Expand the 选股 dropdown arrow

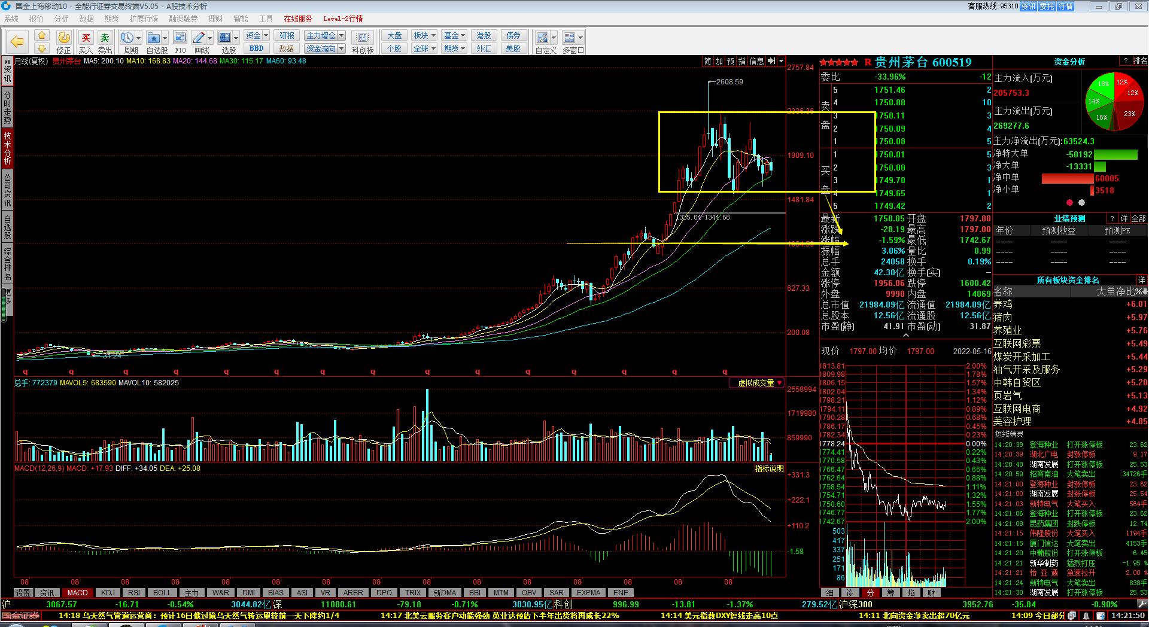236,38
